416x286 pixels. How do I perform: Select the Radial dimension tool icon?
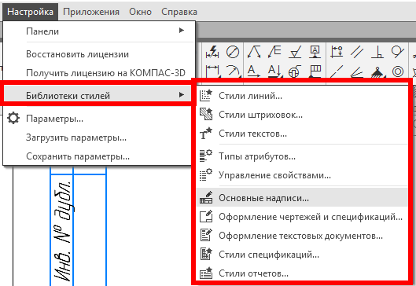click(x=233, y=71)
